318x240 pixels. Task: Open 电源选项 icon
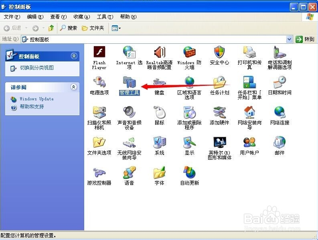point(99,82)
